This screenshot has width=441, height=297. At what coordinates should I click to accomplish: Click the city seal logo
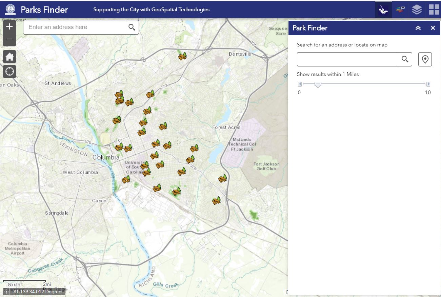pos(10,9)
